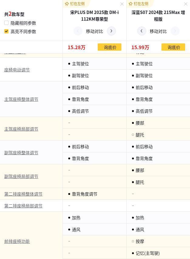Select 高低调节 cell in 宋PLUS column
Viewport: 190px width, 259px height.
pos(95,111)
